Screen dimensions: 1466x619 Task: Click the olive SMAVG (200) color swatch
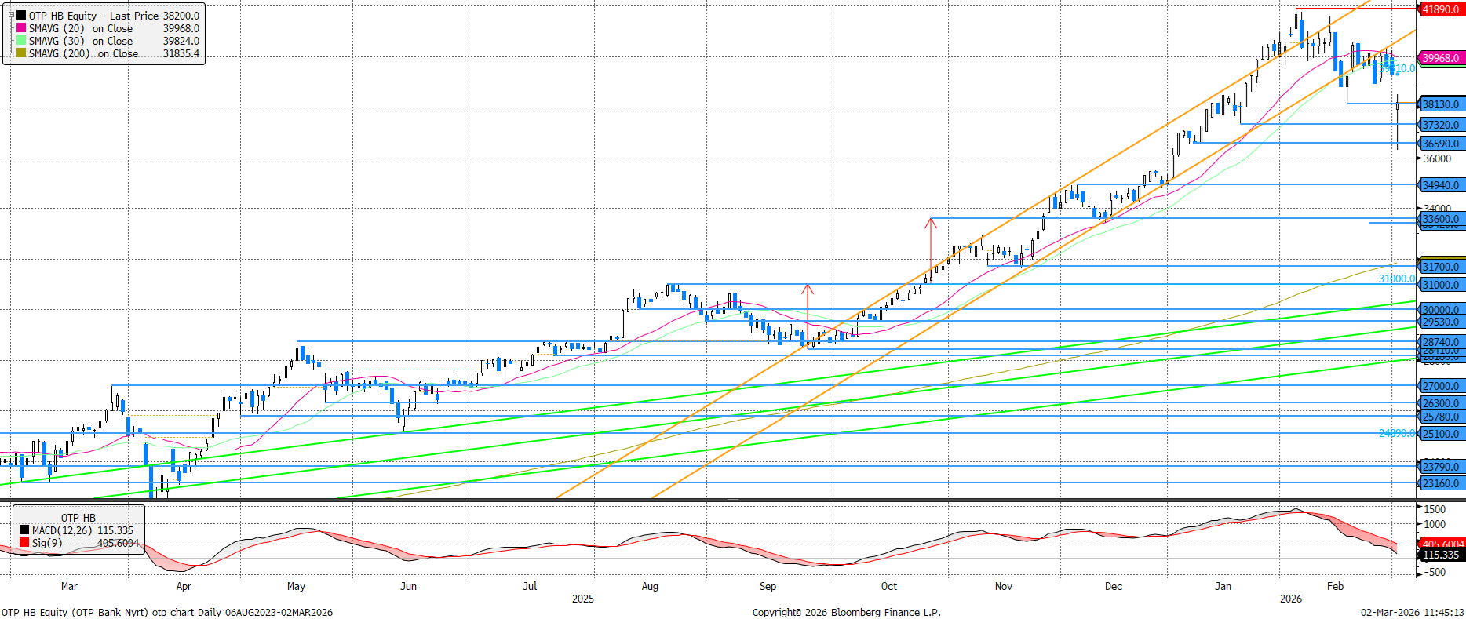21,53
